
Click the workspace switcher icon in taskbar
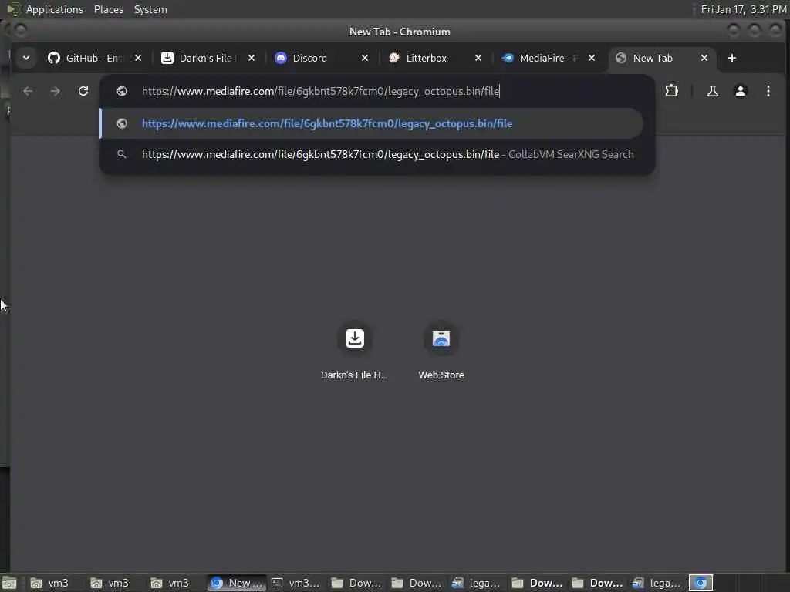pyautogui.click(x=701, y=583)
